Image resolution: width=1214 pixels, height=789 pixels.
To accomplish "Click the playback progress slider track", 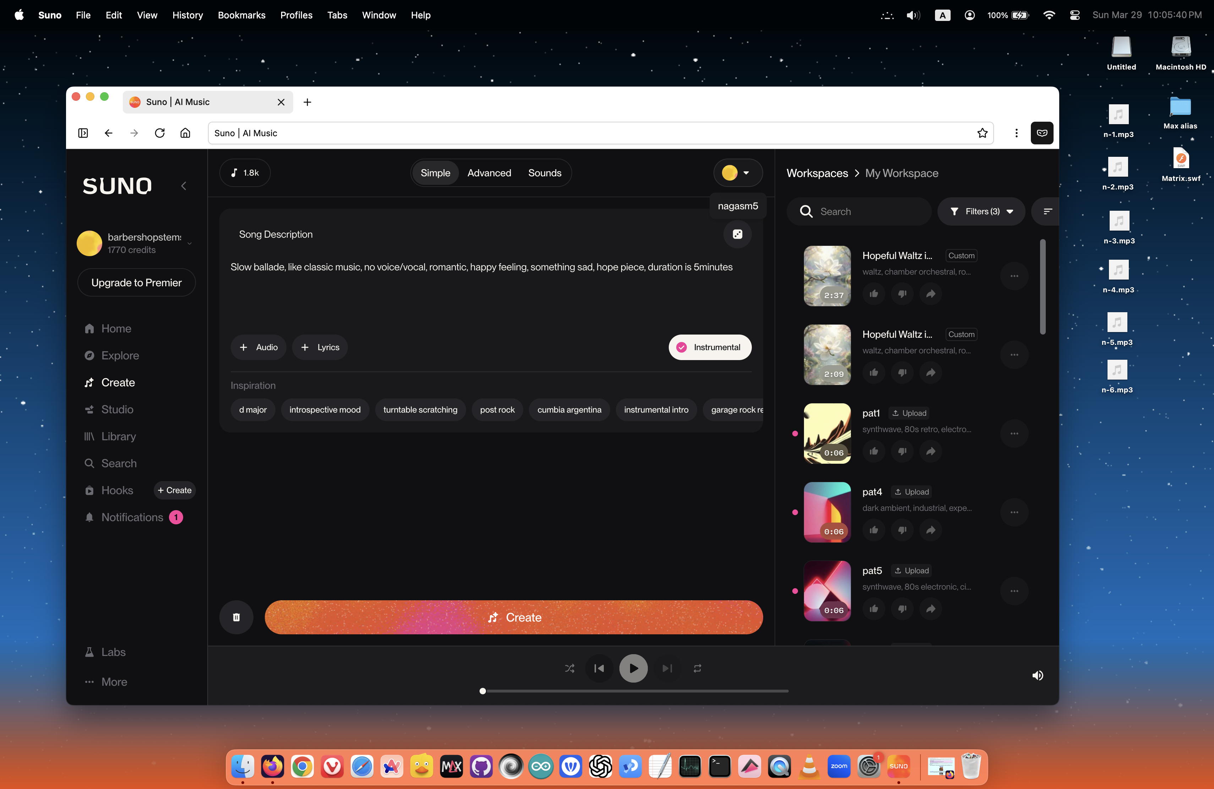I will tap(635, 691).
